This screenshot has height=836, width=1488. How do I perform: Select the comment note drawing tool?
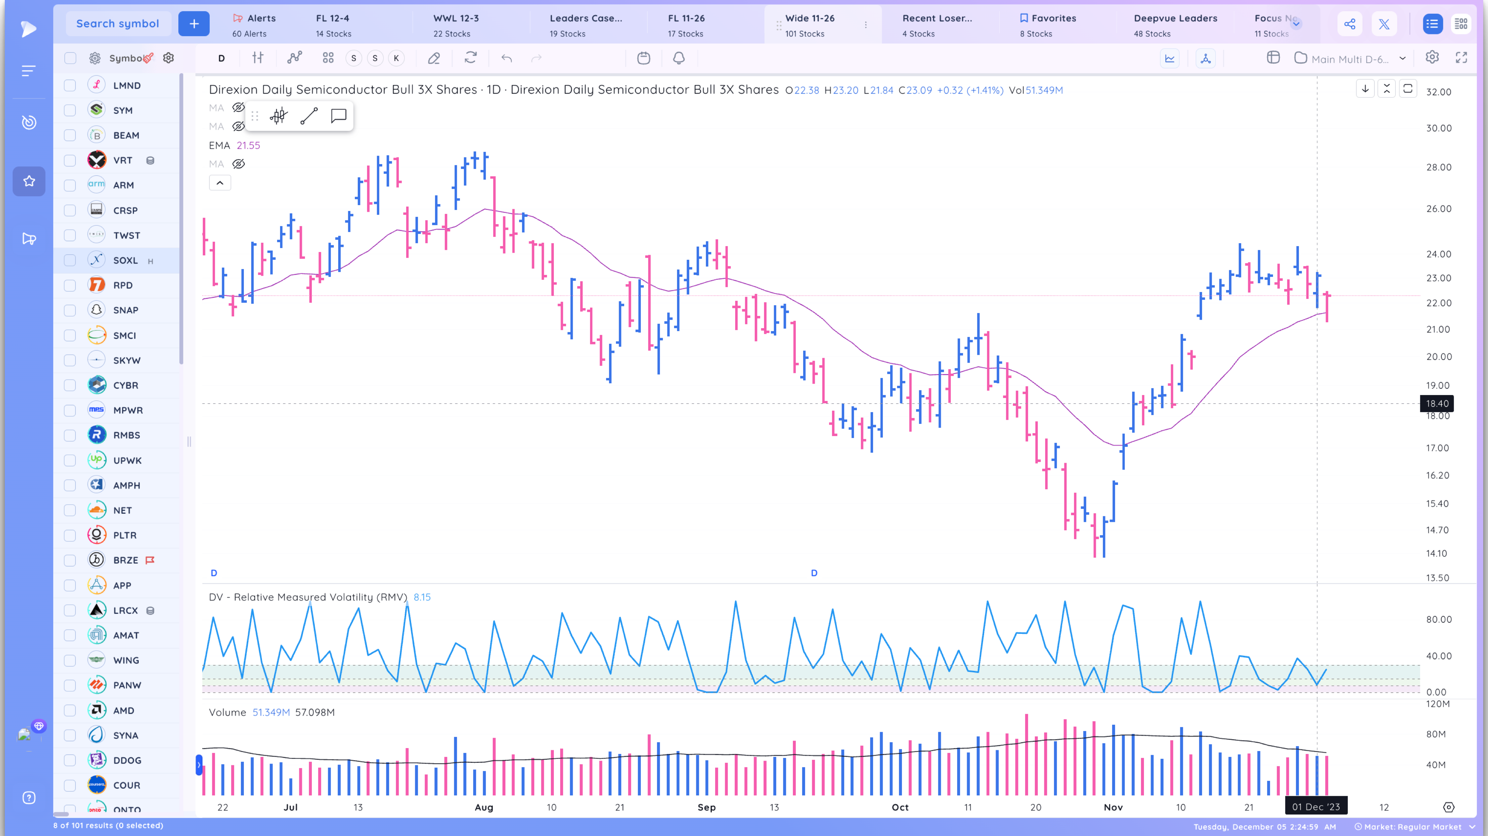[x=339, y=116]
